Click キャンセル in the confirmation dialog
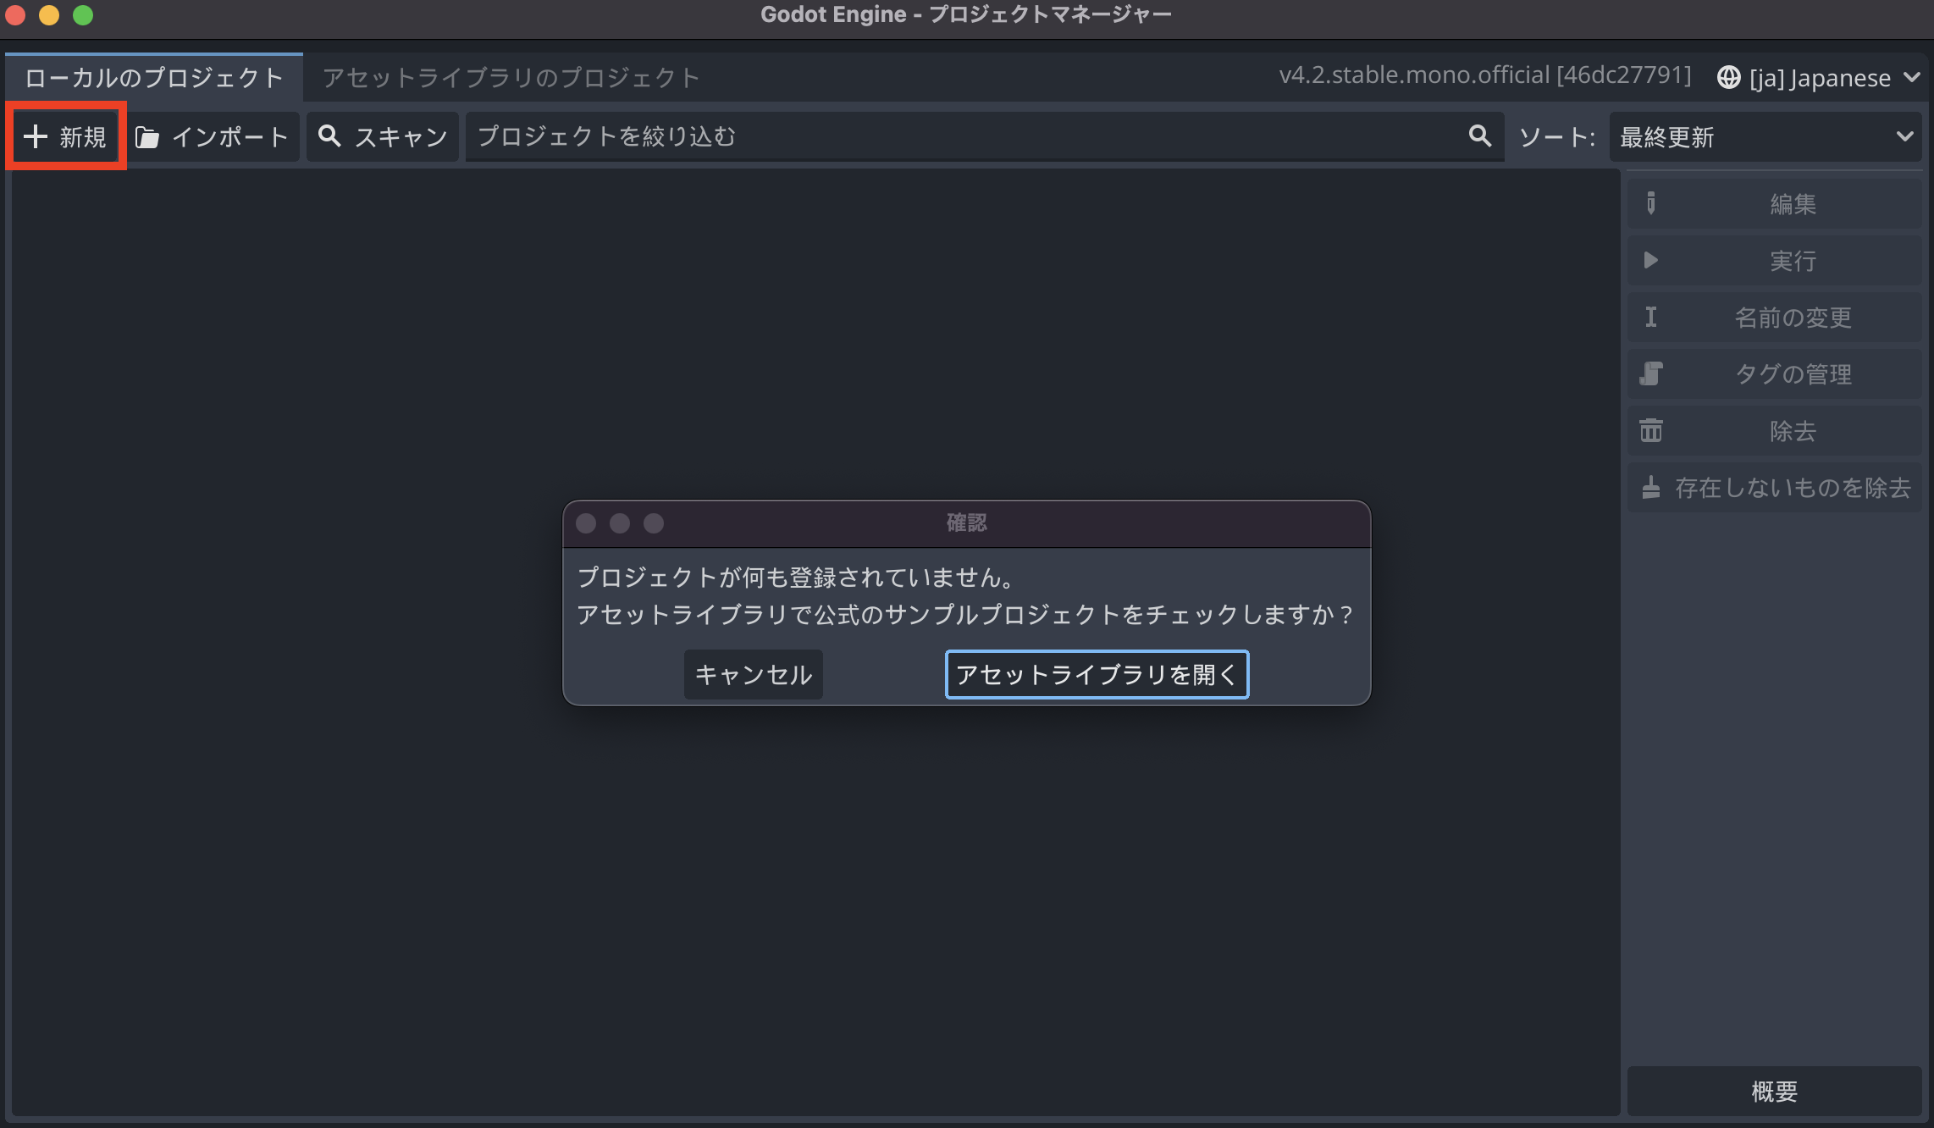 click(x=752, y=675)
